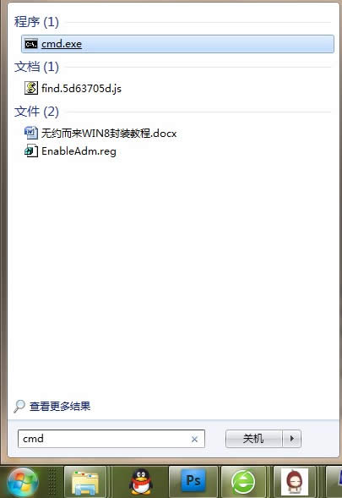The height and width of the screenshot is (498, 342).
Task: Click the red-haired avatar taskbar icon
Action: pyautogui.click(x=295, y=483)
